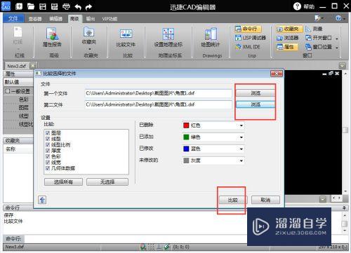Open the document tab list dropdown
The image size is (351, 253).
coord(342,66)
